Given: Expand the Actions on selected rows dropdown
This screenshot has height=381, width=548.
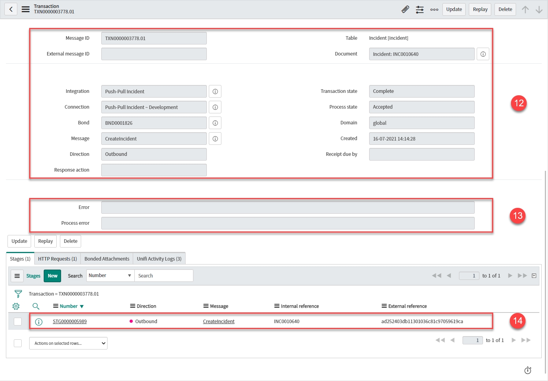Looking at the screenshot, I should (68, 343).
